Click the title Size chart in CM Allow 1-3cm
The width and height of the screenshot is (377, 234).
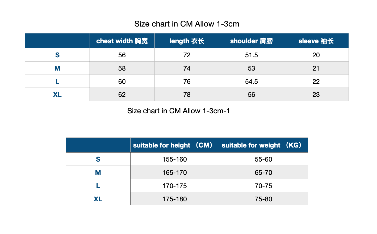point(187,24)
